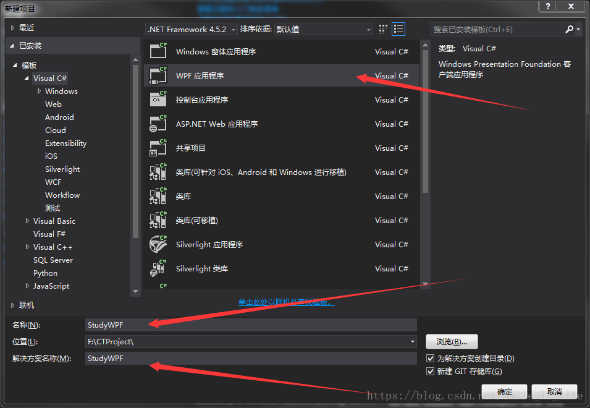Expand the Visual C++ tree node
Viewport: 590px width, 408px height.
tap(27, 247)
